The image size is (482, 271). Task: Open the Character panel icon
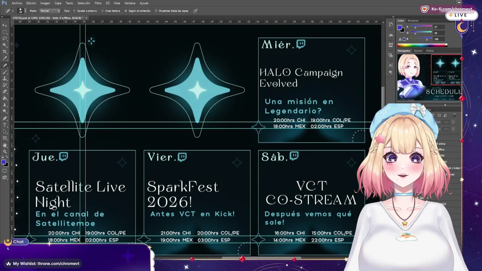390,65
